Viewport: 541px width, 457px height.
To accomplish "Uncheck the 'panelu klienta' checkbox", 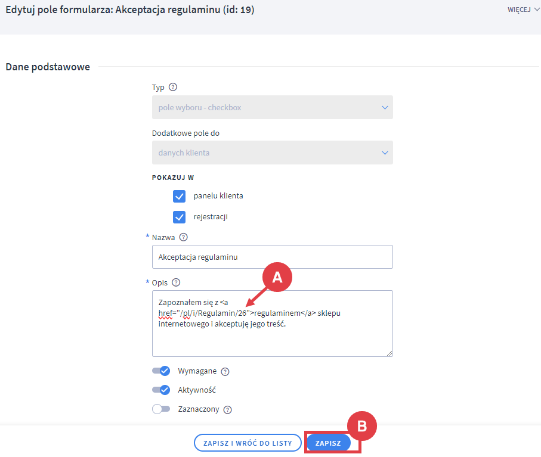I will (x=180, y=196).
